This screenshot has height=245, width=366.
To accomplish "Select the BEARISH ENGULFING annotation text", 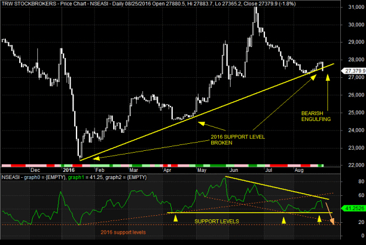I will pyautogui.click(x=316, y=116).
